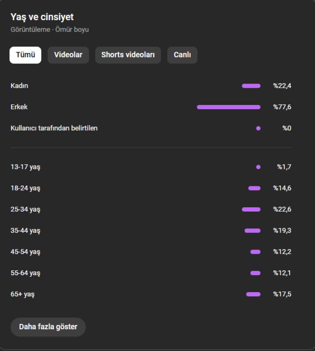Click the 65+ yaş label
This screenshot has height=351, width=315.
[x=23, y=295]
